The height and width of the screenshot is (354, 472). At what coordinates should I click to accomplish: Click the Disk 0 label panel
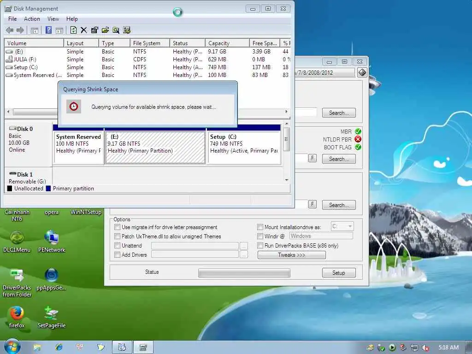[x=28, y=144]
